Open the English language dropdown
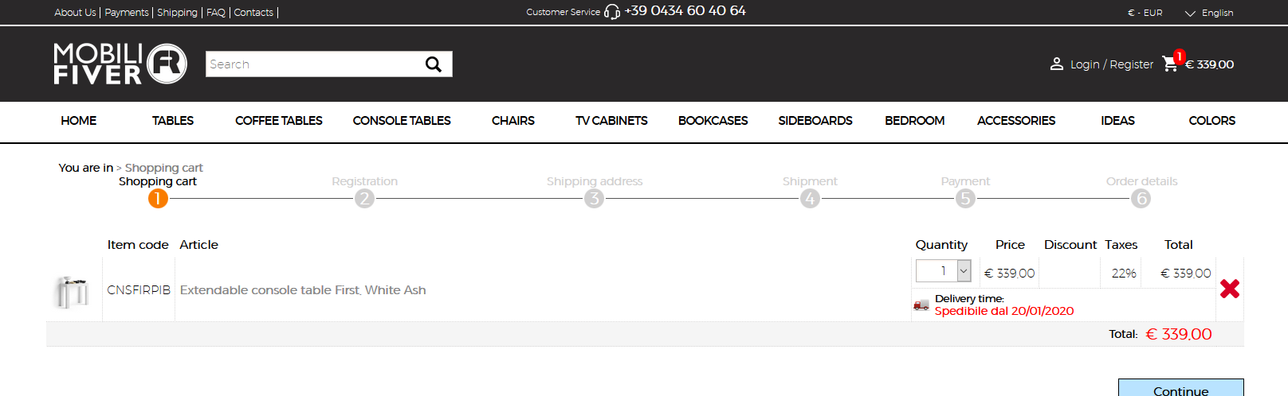 (x=1209, y=13)
